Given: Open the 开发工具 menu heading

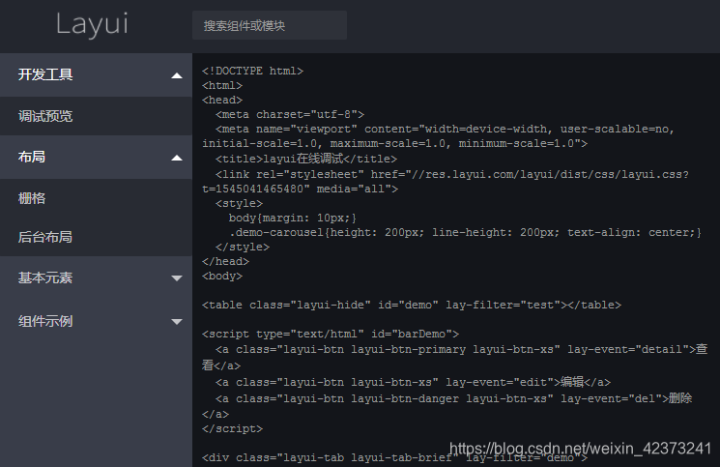Looking at the screenshot, I should pos(45,74).
